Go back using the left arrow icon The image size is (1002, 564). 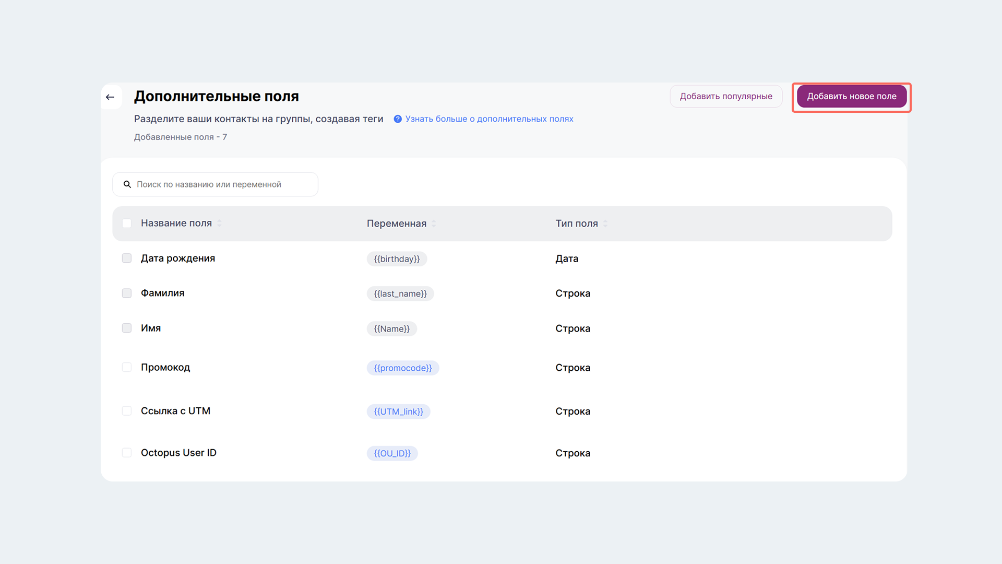[110, 97]
